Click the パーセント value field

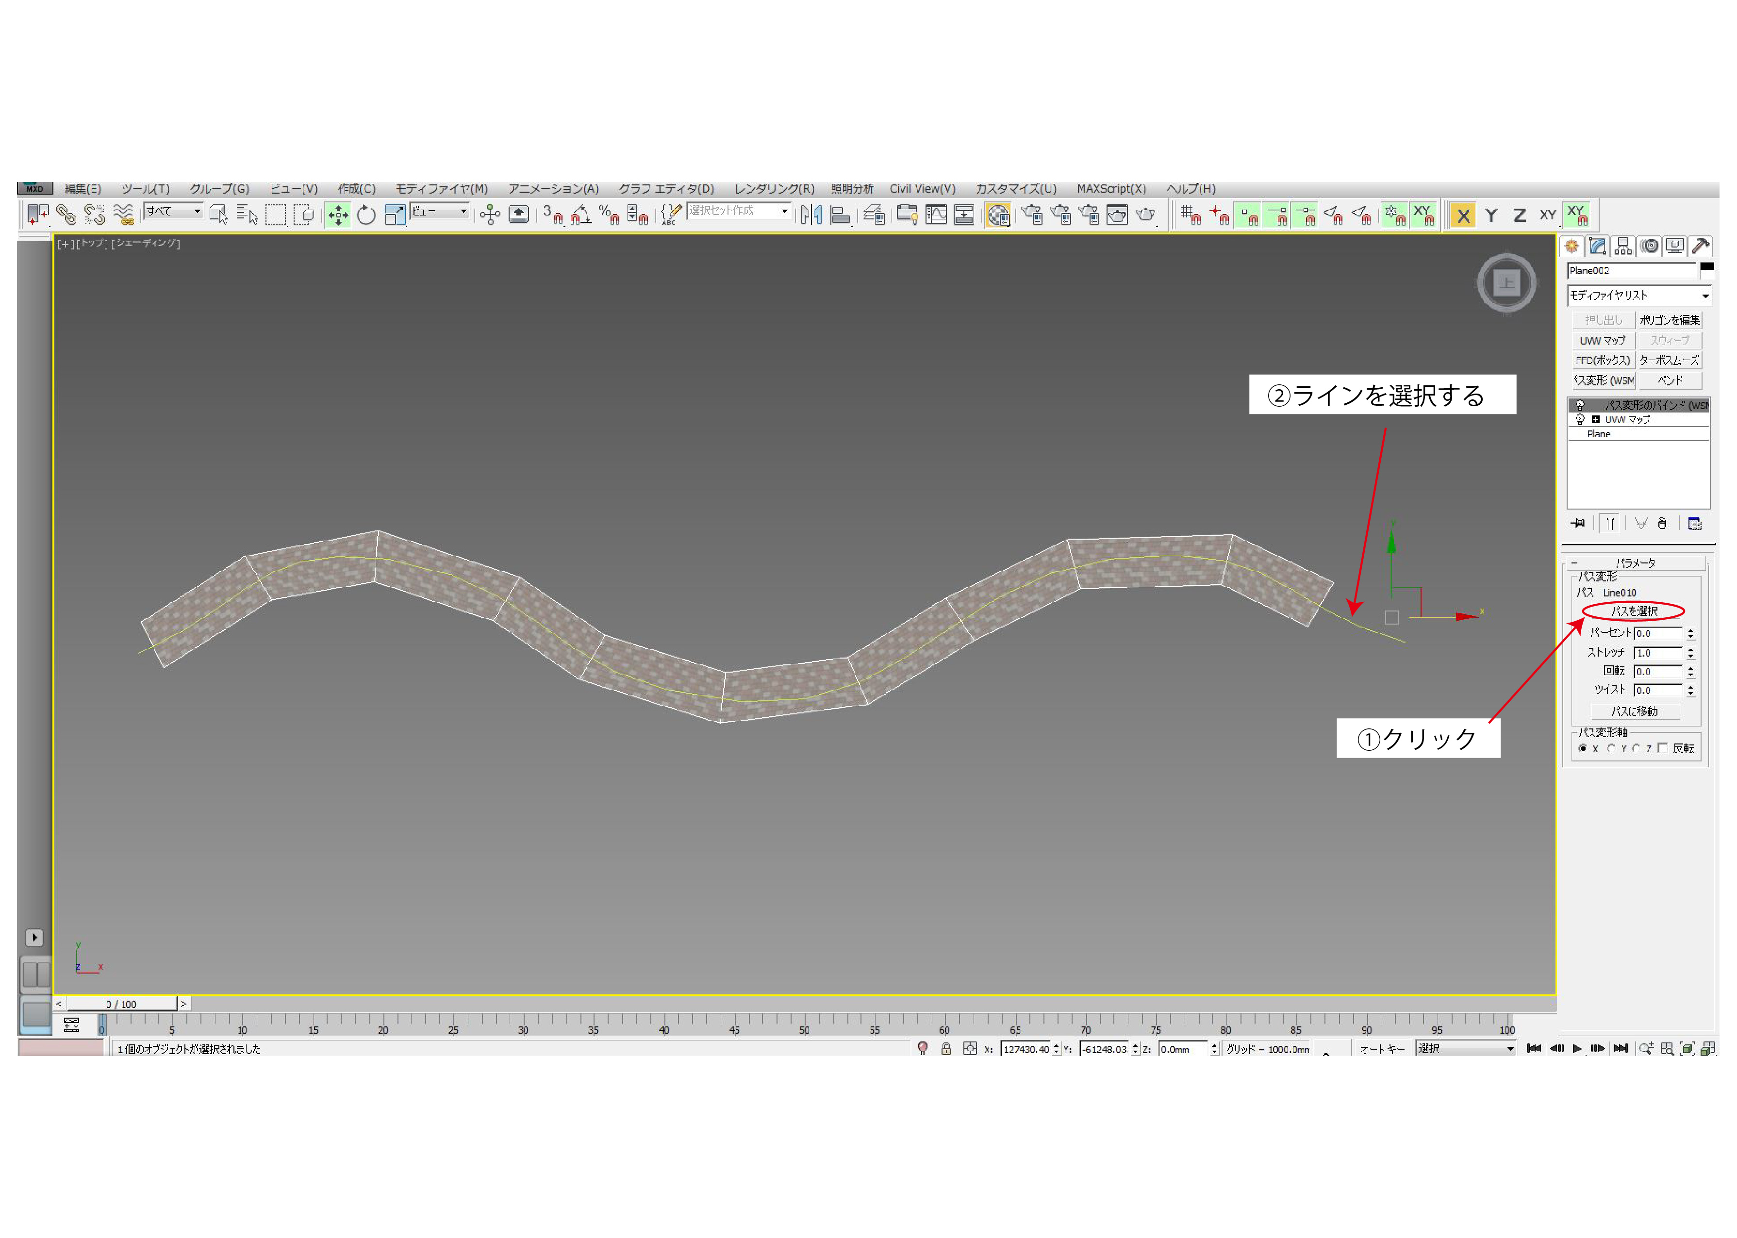pyautogui.click(x=1658, y=633)
